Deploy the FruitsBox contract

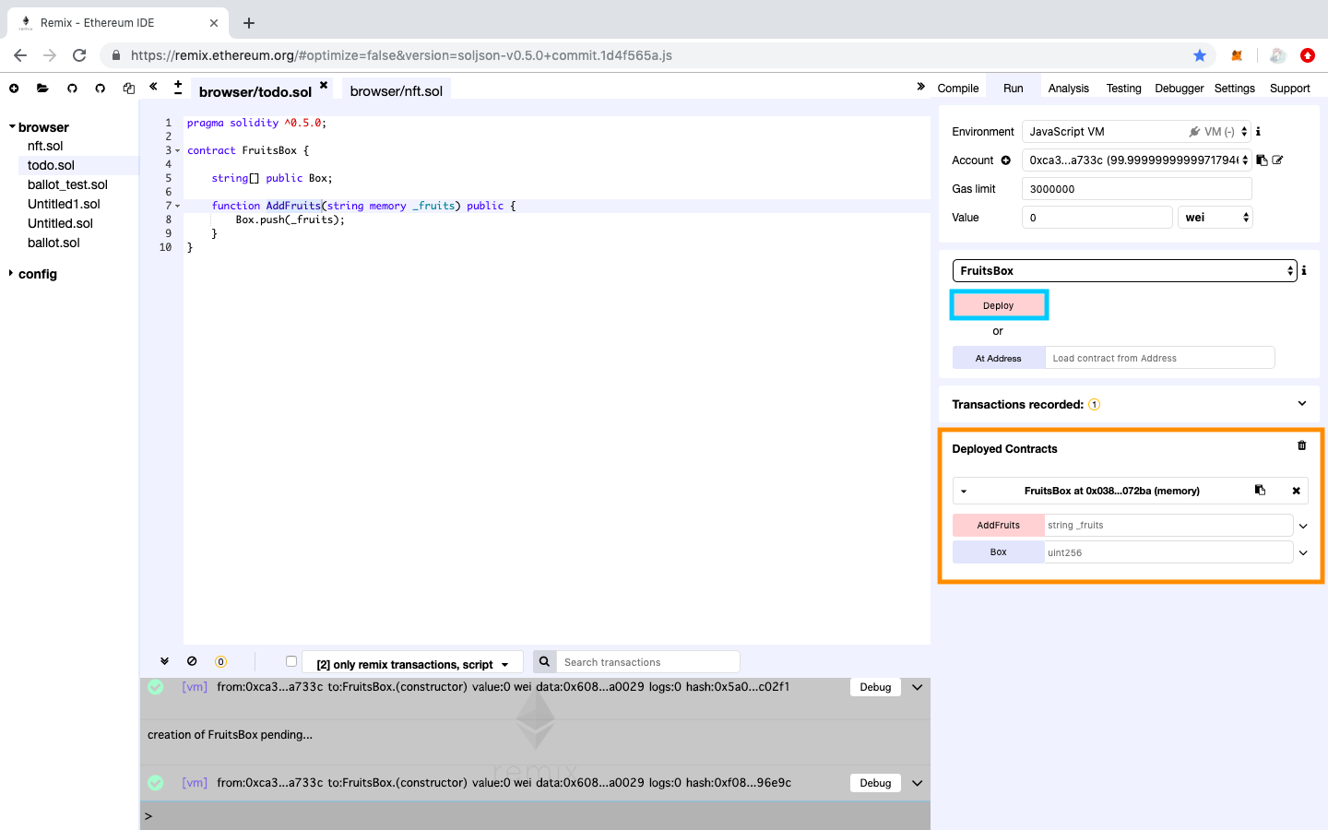click(x=999, y=304)
